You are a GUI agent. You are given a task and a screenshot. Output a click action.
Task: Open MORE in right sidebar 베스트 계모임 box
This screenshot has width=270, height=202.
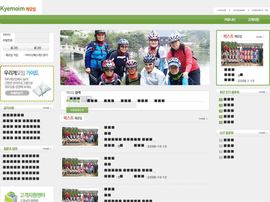[260, 37]
